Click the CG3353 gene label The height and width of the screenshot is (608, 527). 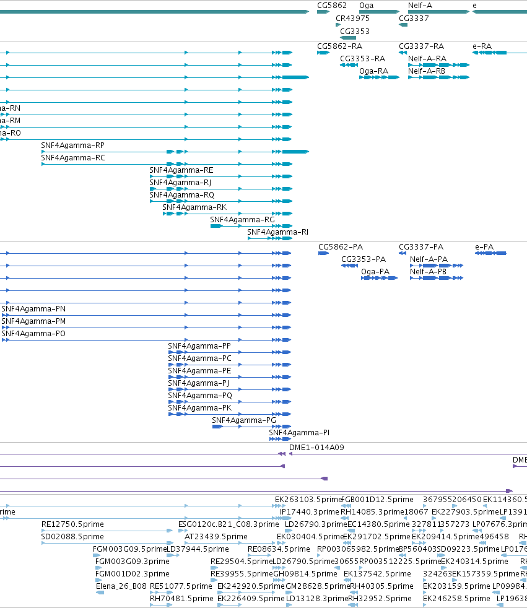click(x=355, y=32)
